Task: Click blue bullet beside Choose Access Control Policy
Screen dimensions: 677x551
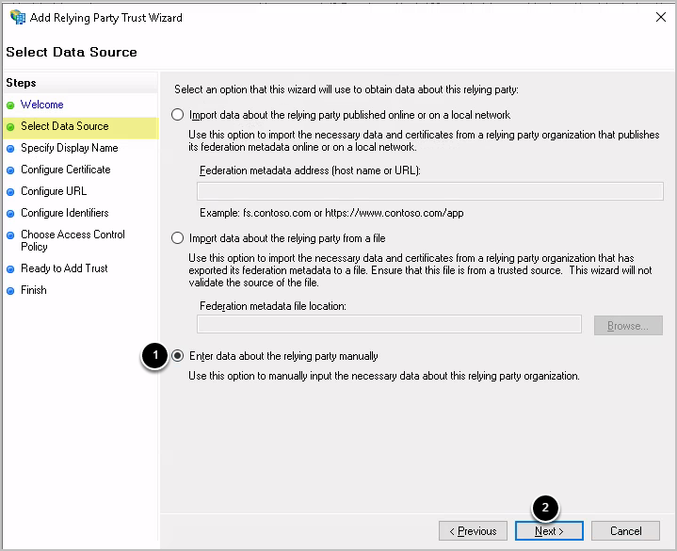Action: pos(10,235)
